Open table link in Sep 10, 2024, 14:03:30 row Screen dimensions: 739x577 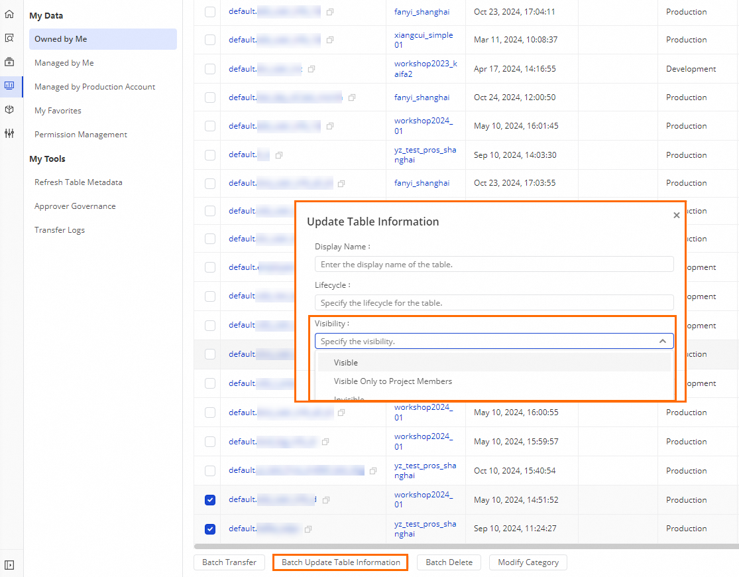click(x=249, y=155)
